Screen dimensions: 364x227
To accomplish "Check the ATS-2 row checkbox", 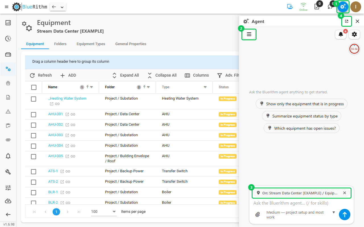I will (34, 182).
